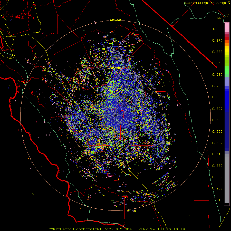Click the orange segment of the color bar

(x=227, y=44)
